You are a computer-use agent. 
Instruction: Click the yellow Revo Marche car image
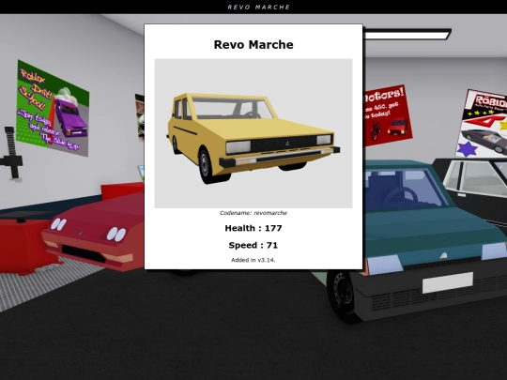pyautogui.click(x=253, y=133)
